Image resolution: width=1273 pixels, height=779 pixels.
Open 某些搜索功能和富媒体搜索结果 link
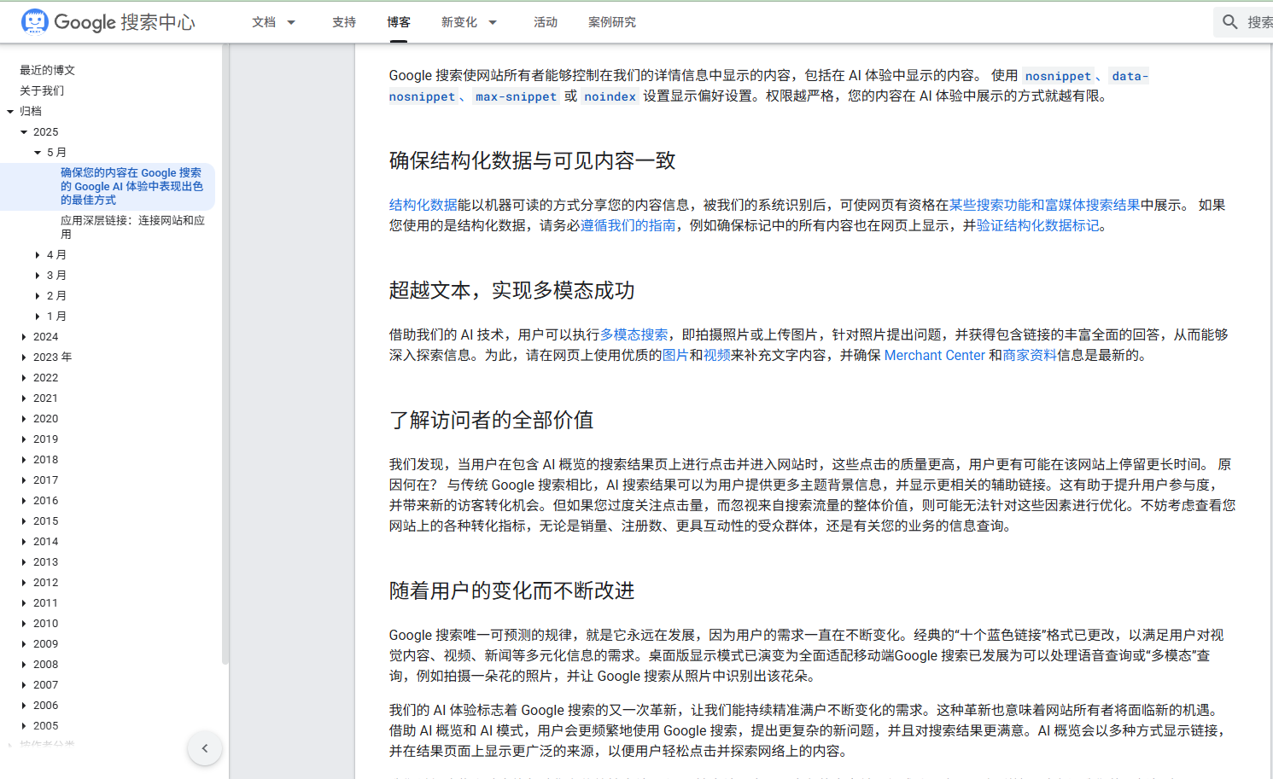(1045, 205)
